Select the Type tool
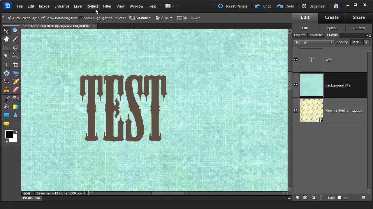The image size is (373, 209). 6,65
